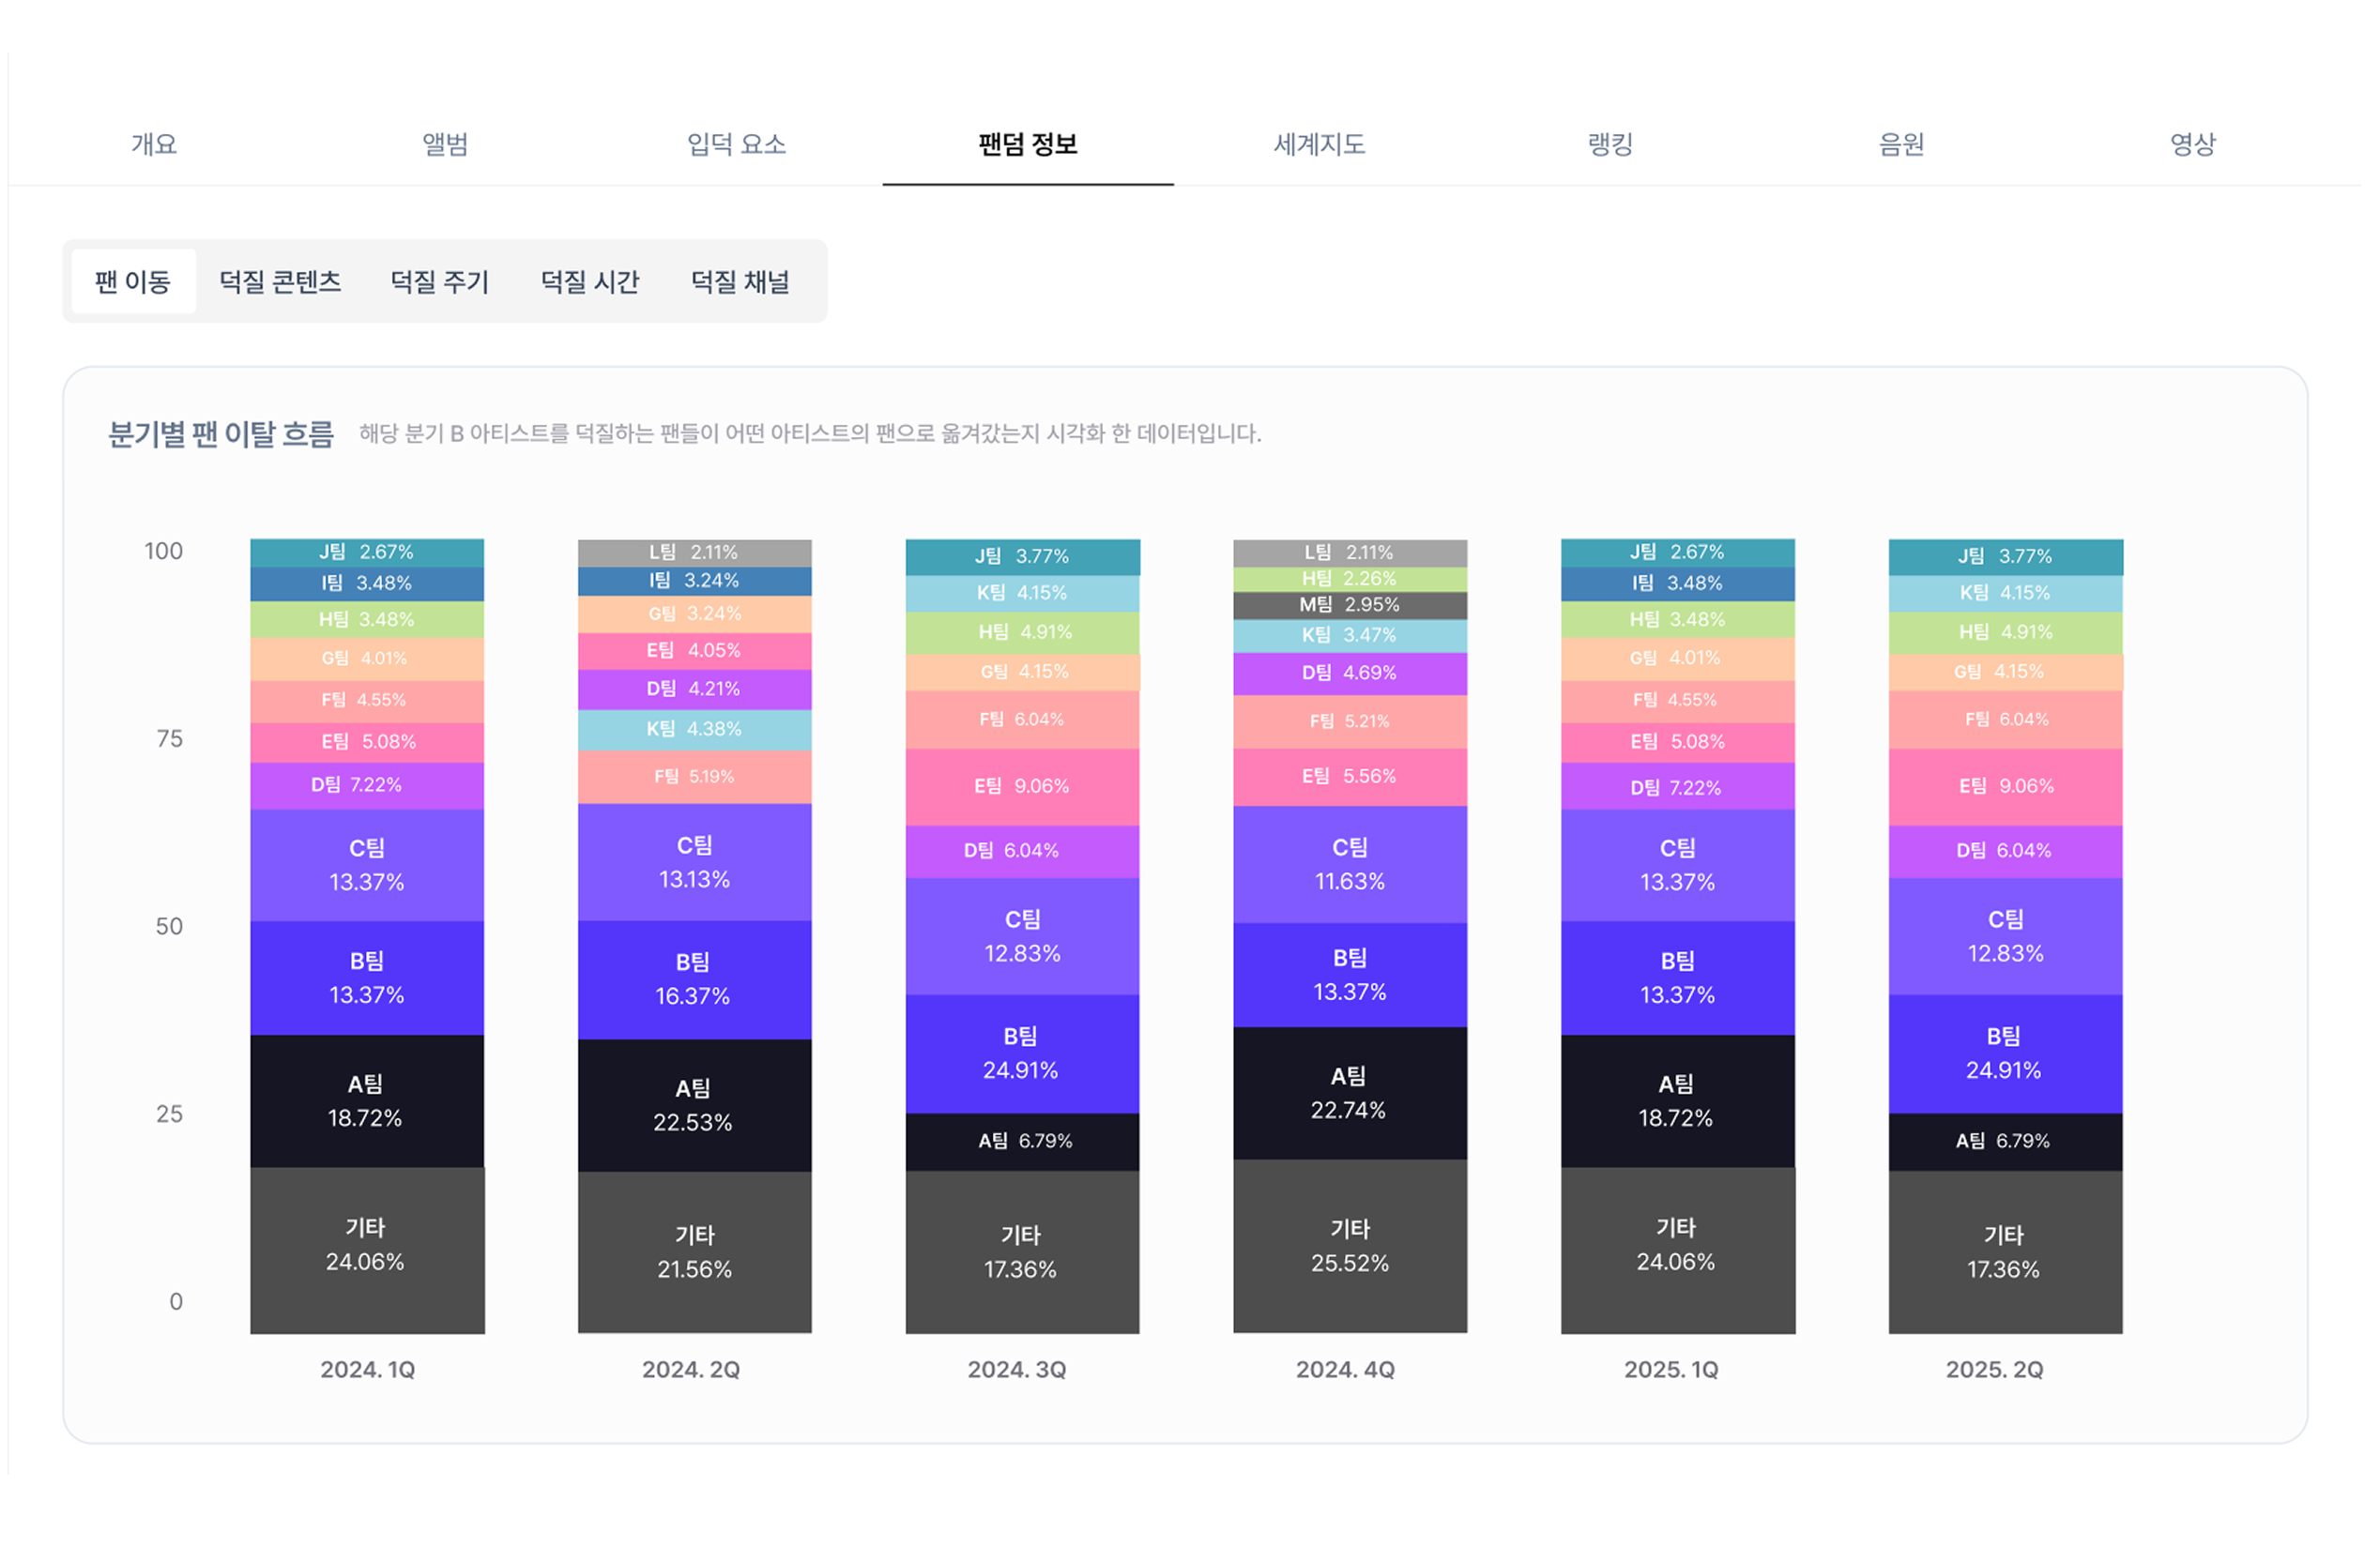Select the 덕질 시간 sub-tab

590,280
